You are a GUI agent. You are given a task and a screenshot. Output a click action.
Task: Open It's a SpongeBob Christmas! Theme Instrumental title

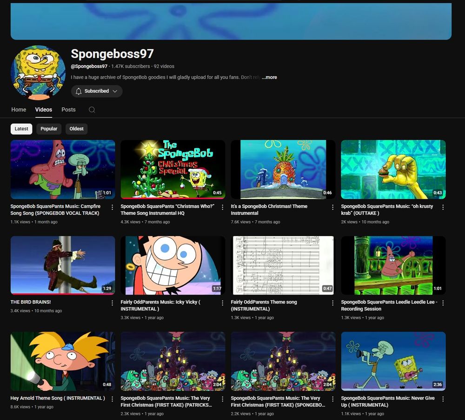(269, 210)
